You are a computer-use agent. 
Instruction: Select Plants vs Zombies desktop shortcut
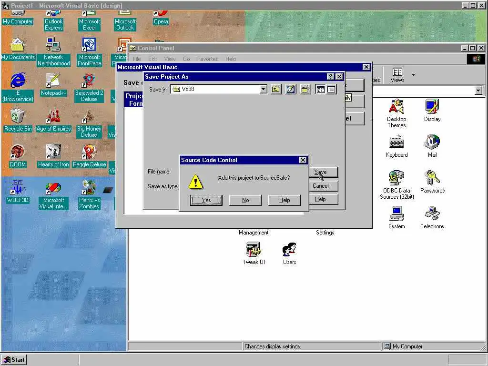click(x=89, y=195)
